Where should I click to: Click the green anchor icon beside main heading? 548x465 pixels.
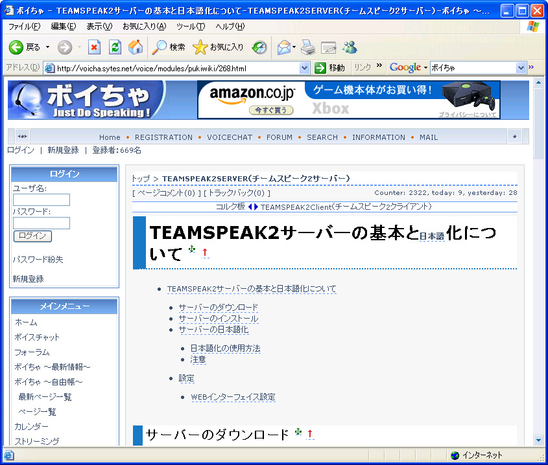[x=191, y=249]
